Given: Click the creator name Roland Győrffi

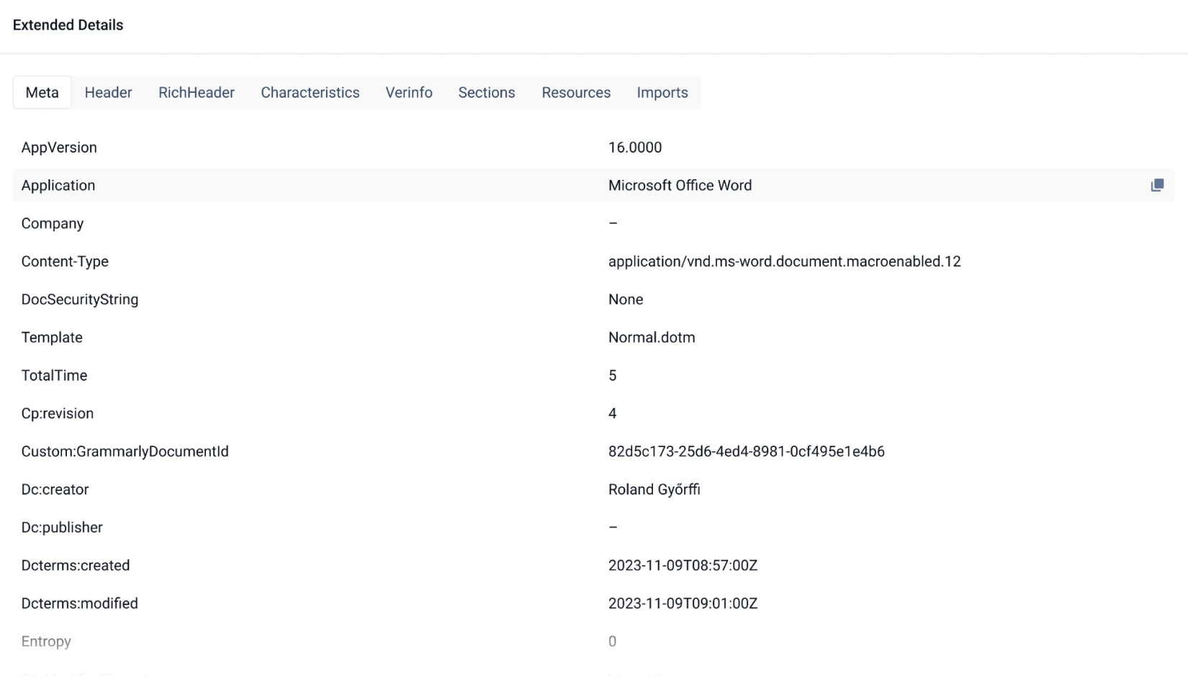Looking at the screenshot, I should point(654,490).
